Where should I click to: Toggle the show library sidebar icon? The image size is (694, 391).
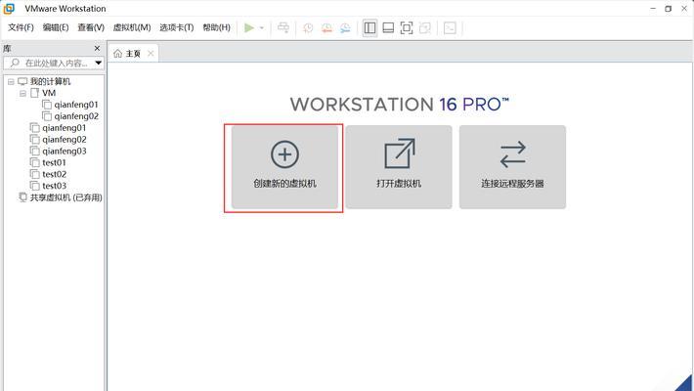369,28
